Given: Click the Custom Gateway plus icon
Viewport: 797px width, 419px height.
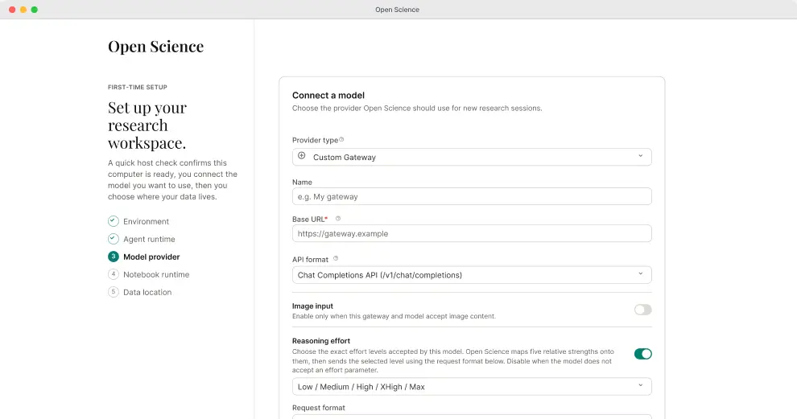Looking at the screenshot, I should tap(301, 156).
